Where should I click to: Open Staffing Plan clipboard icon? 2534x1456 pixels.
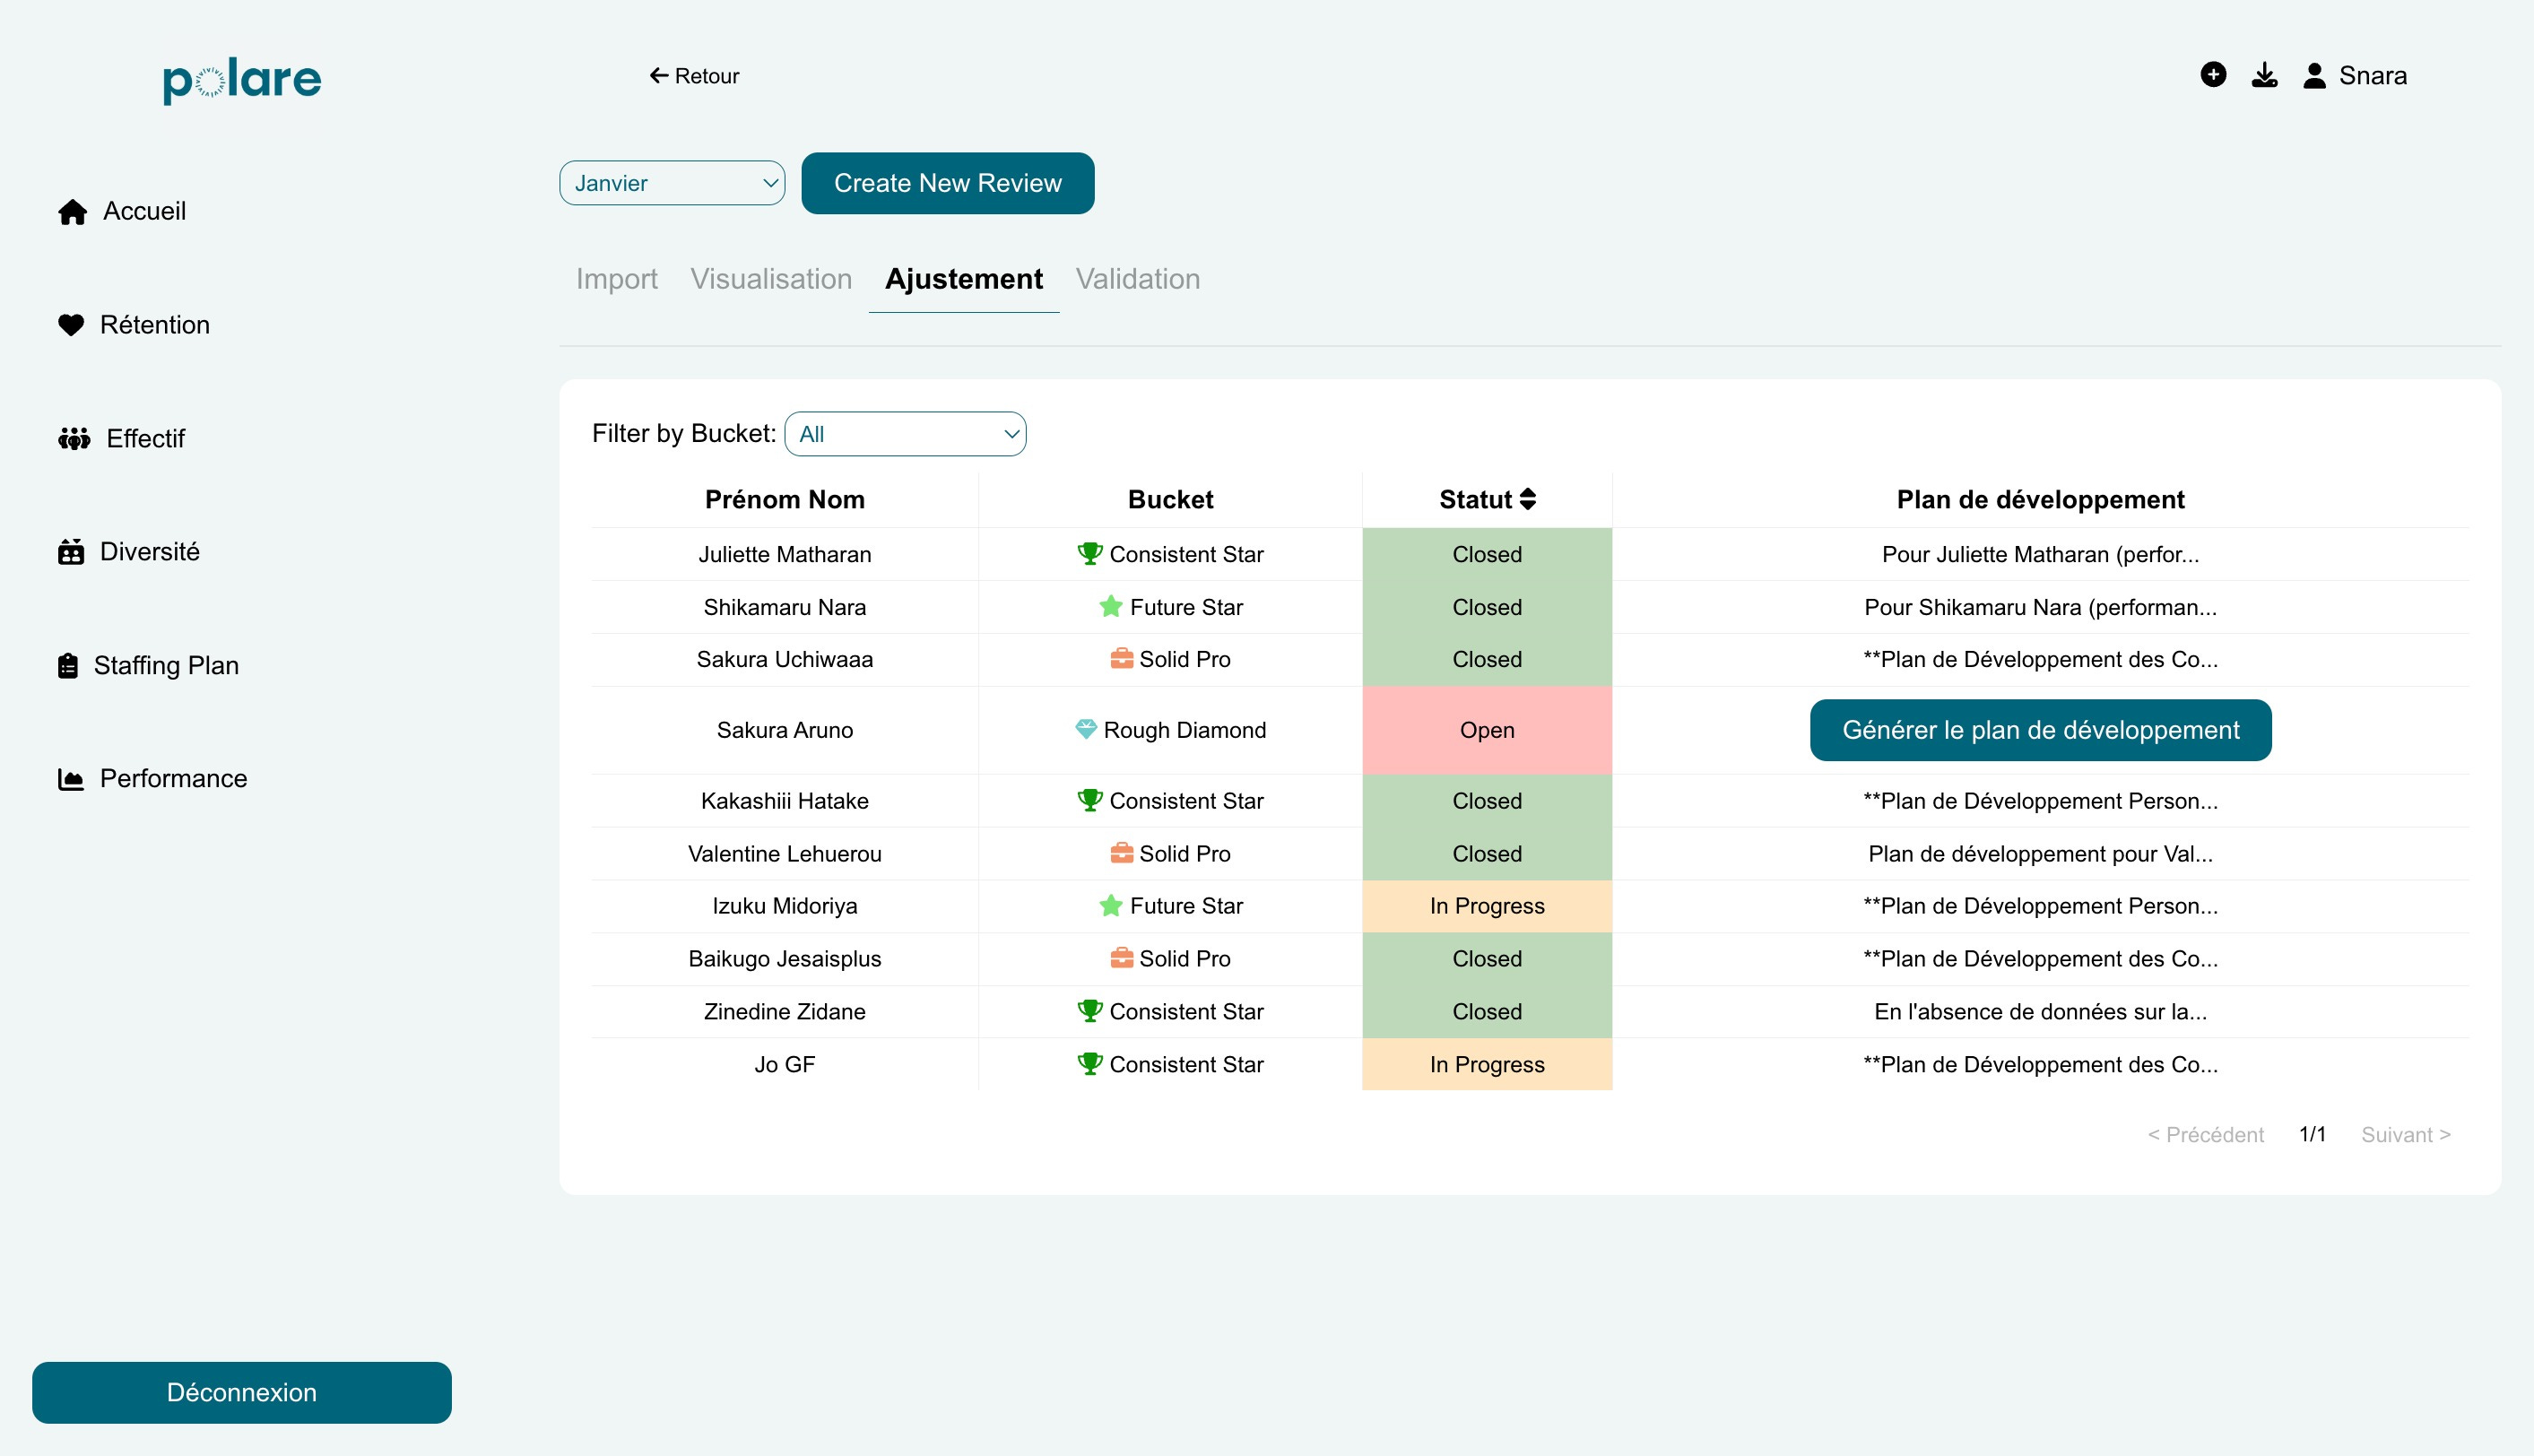click(68, 666)
